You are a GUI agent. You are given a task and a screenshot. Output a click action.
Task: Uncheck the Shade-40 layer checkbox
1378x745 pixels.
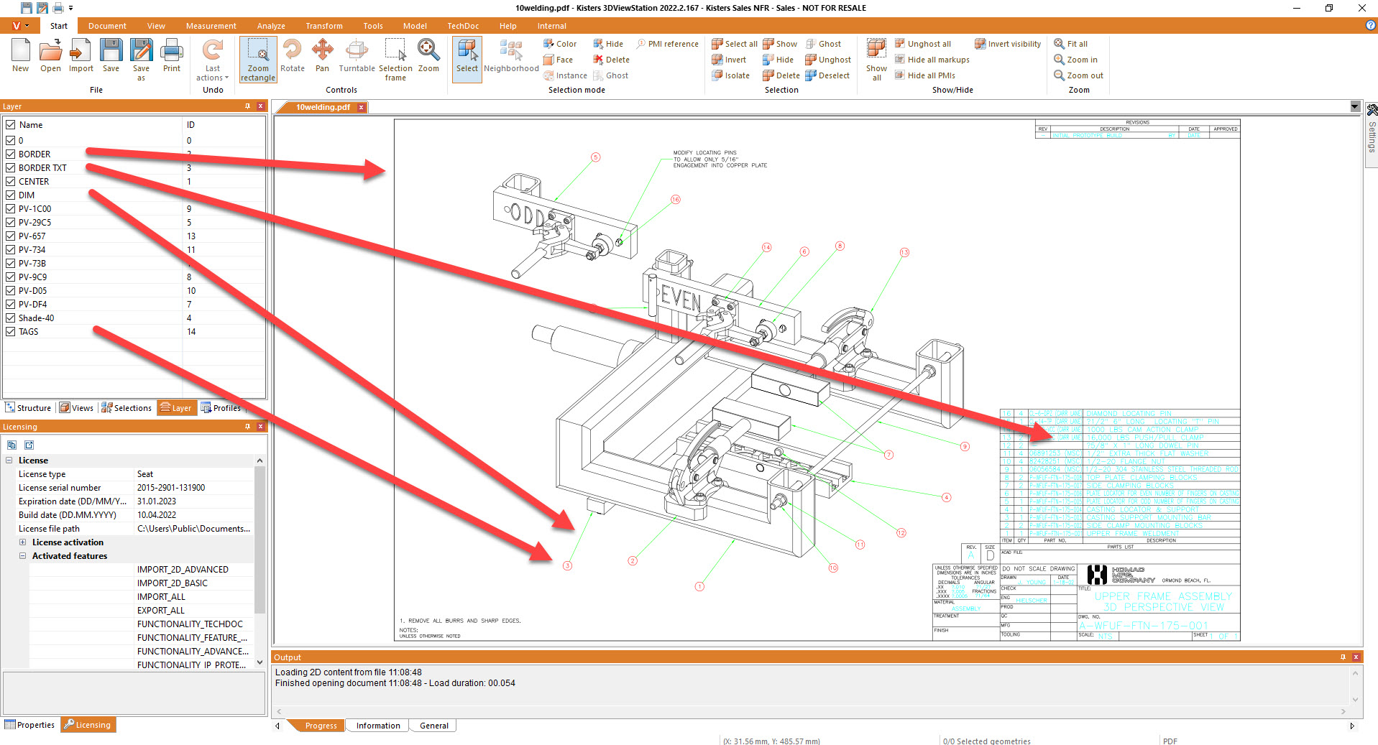pos(11,318)
